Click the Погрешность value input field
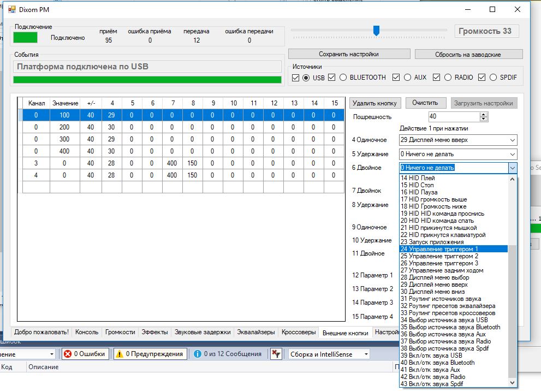The width and height of the screenshot is (541, 391). tap(452, 116)
